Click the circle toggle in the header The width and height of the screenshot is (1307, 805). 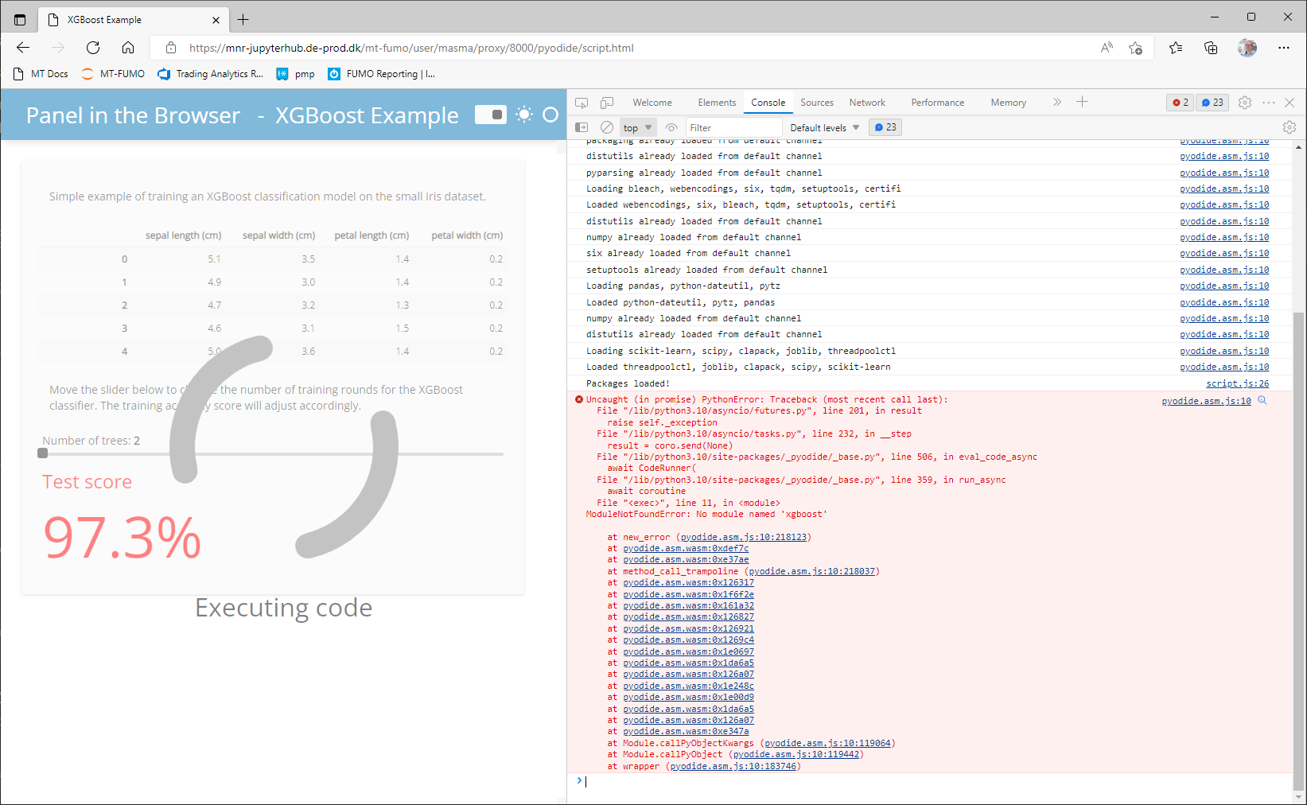click(x=550, y=115)
